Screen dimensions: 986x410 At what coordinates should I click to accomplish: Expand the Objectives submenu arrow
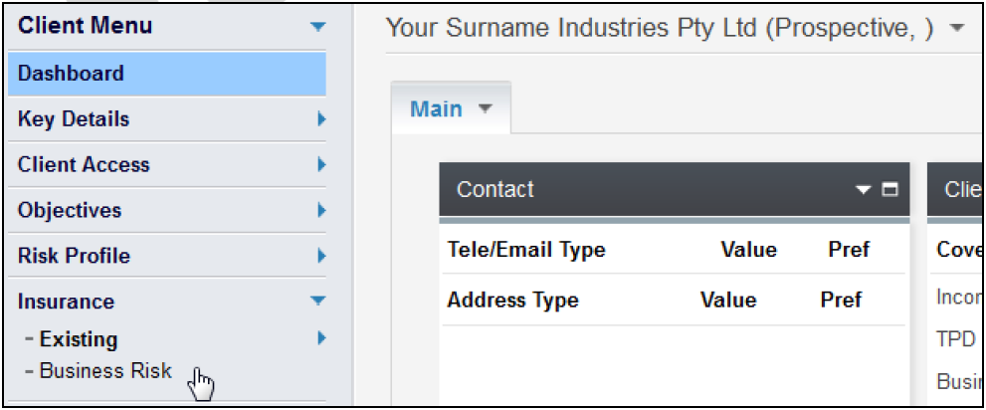(320, 211)
